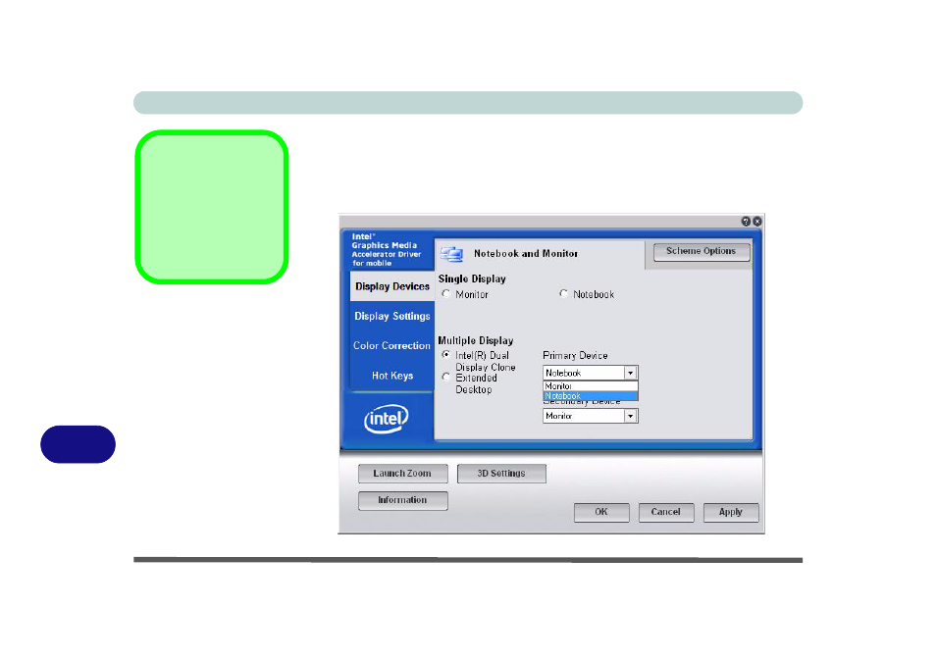
Task: Choose Extended Desktop radio button
Action: [x=445, y=377]
